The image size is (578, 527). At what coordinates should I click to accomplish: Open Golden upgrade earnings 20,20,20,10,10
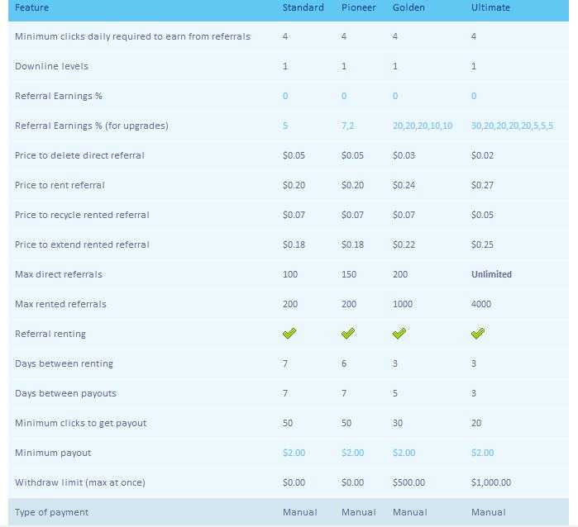[x=423, y=126]
